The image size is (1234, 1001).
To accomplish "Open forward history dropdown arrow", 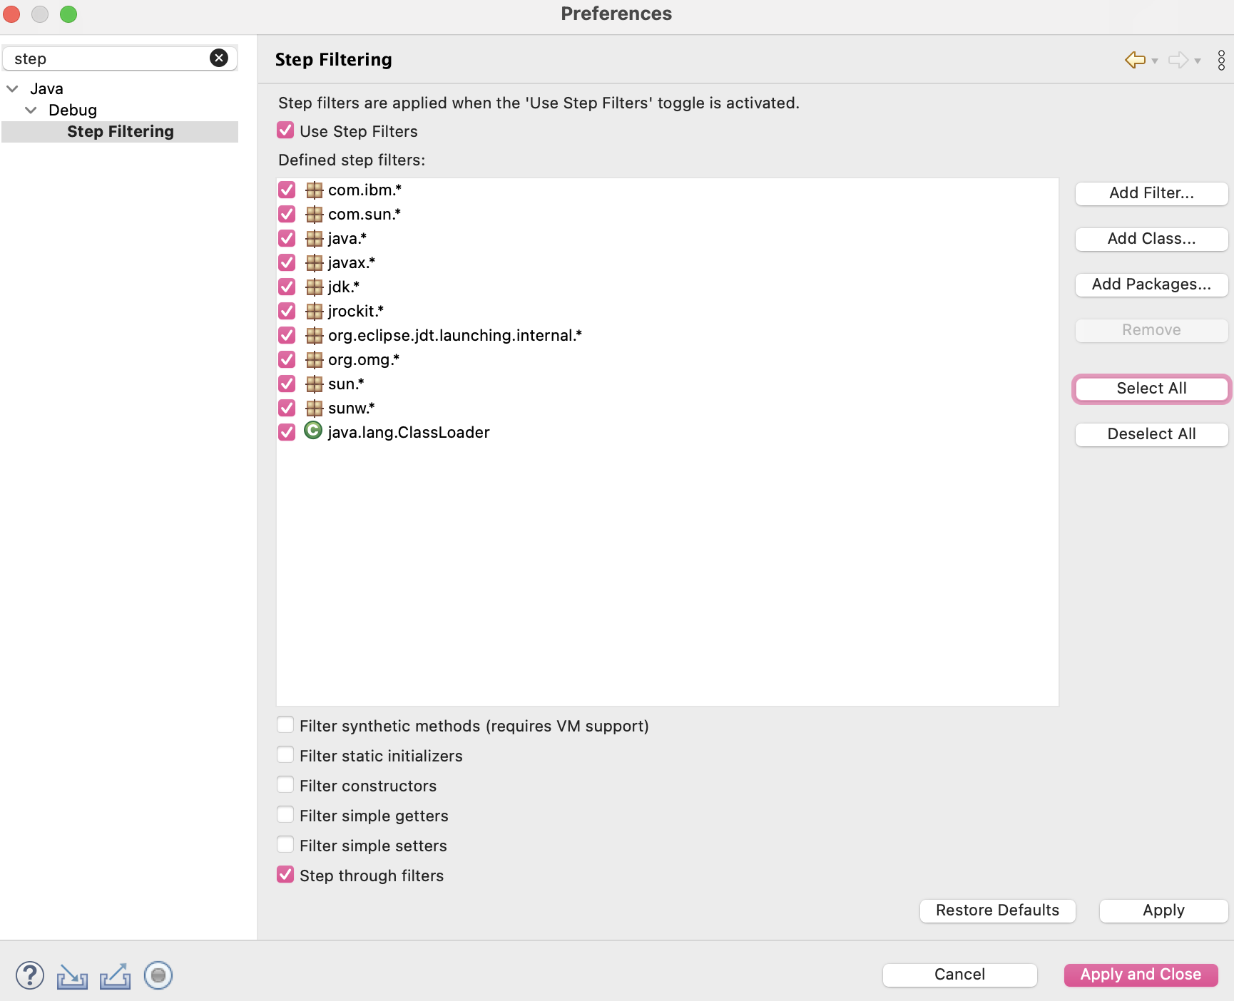I will tap(1198, 61).
